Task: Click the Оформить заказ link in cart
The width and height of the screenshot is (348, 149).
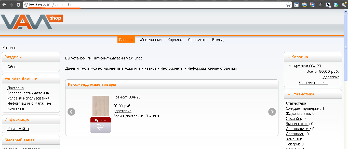Action: pos(314,83)
